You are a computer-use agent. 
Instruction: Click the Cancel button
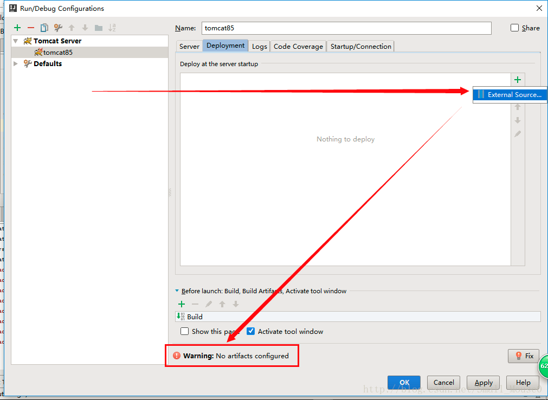[443, 383]
